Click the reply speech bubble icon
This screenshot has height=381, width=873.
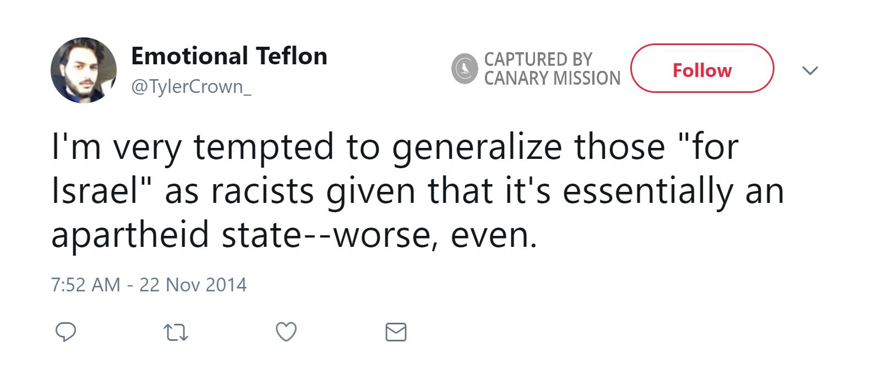pyautogui.click(x=66, y=332)
